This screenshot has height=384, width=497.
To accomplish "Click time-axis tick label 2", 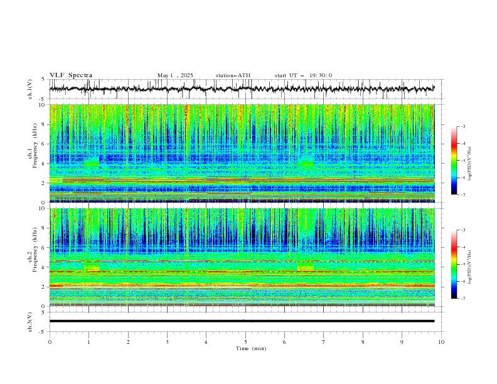I will coord(128,342).
